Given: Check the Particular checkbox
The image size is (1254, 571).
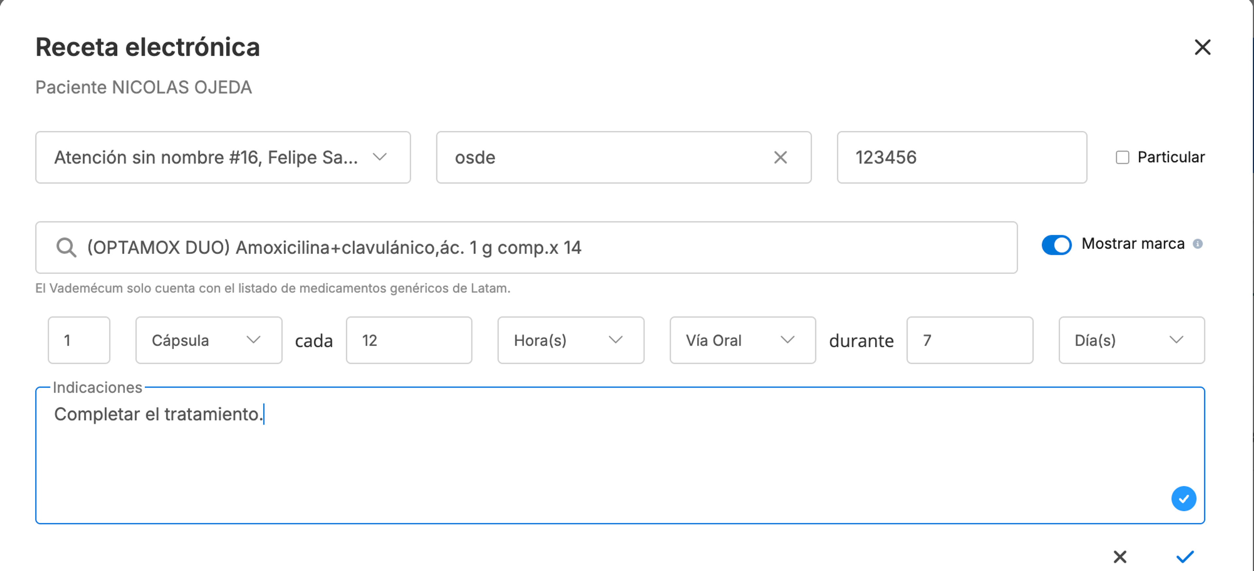Looking at the screenshot, I should coord(1122,157).
